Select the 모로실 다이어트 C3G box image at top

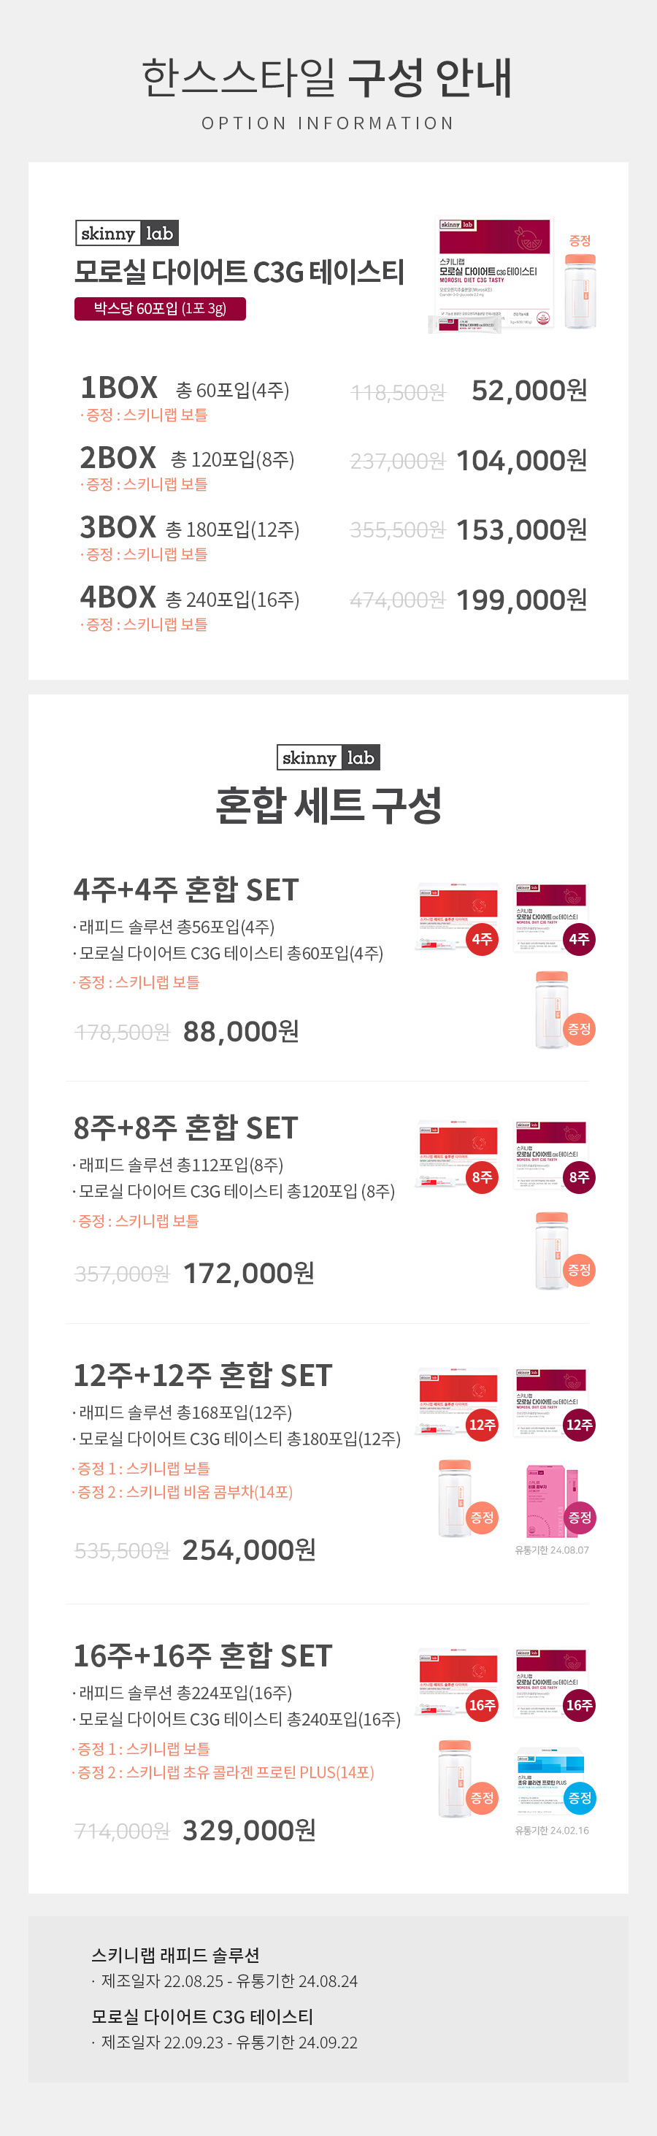495,275
